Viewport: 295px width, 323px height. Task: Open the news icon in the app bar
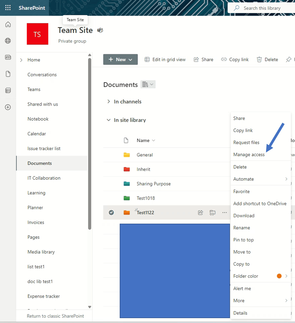pos(8,57)
